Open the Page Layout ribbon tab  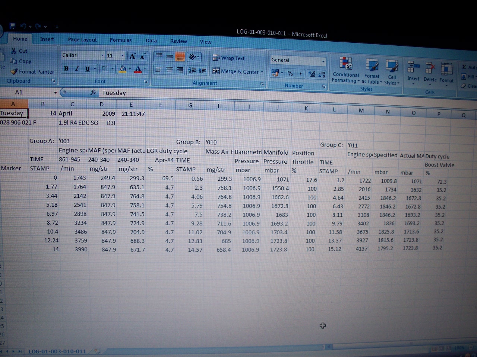point(82,40)
